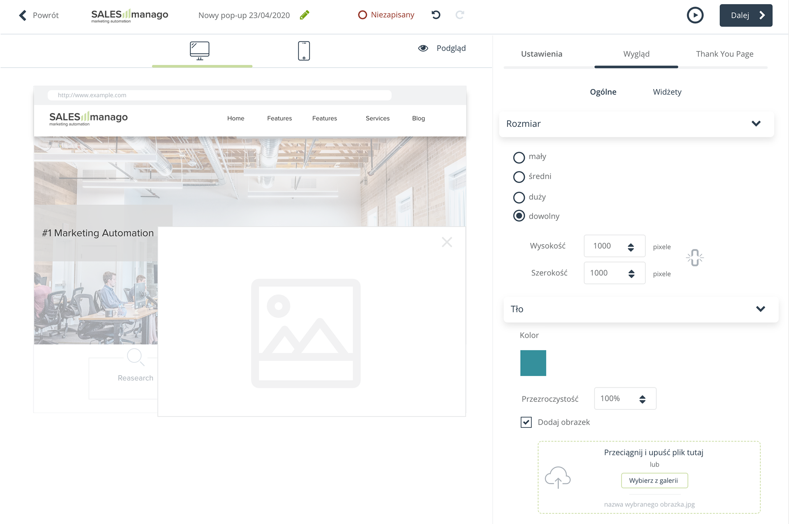
Task: Edit pop-up name with green pencil icon
Action: pos(305,15)
